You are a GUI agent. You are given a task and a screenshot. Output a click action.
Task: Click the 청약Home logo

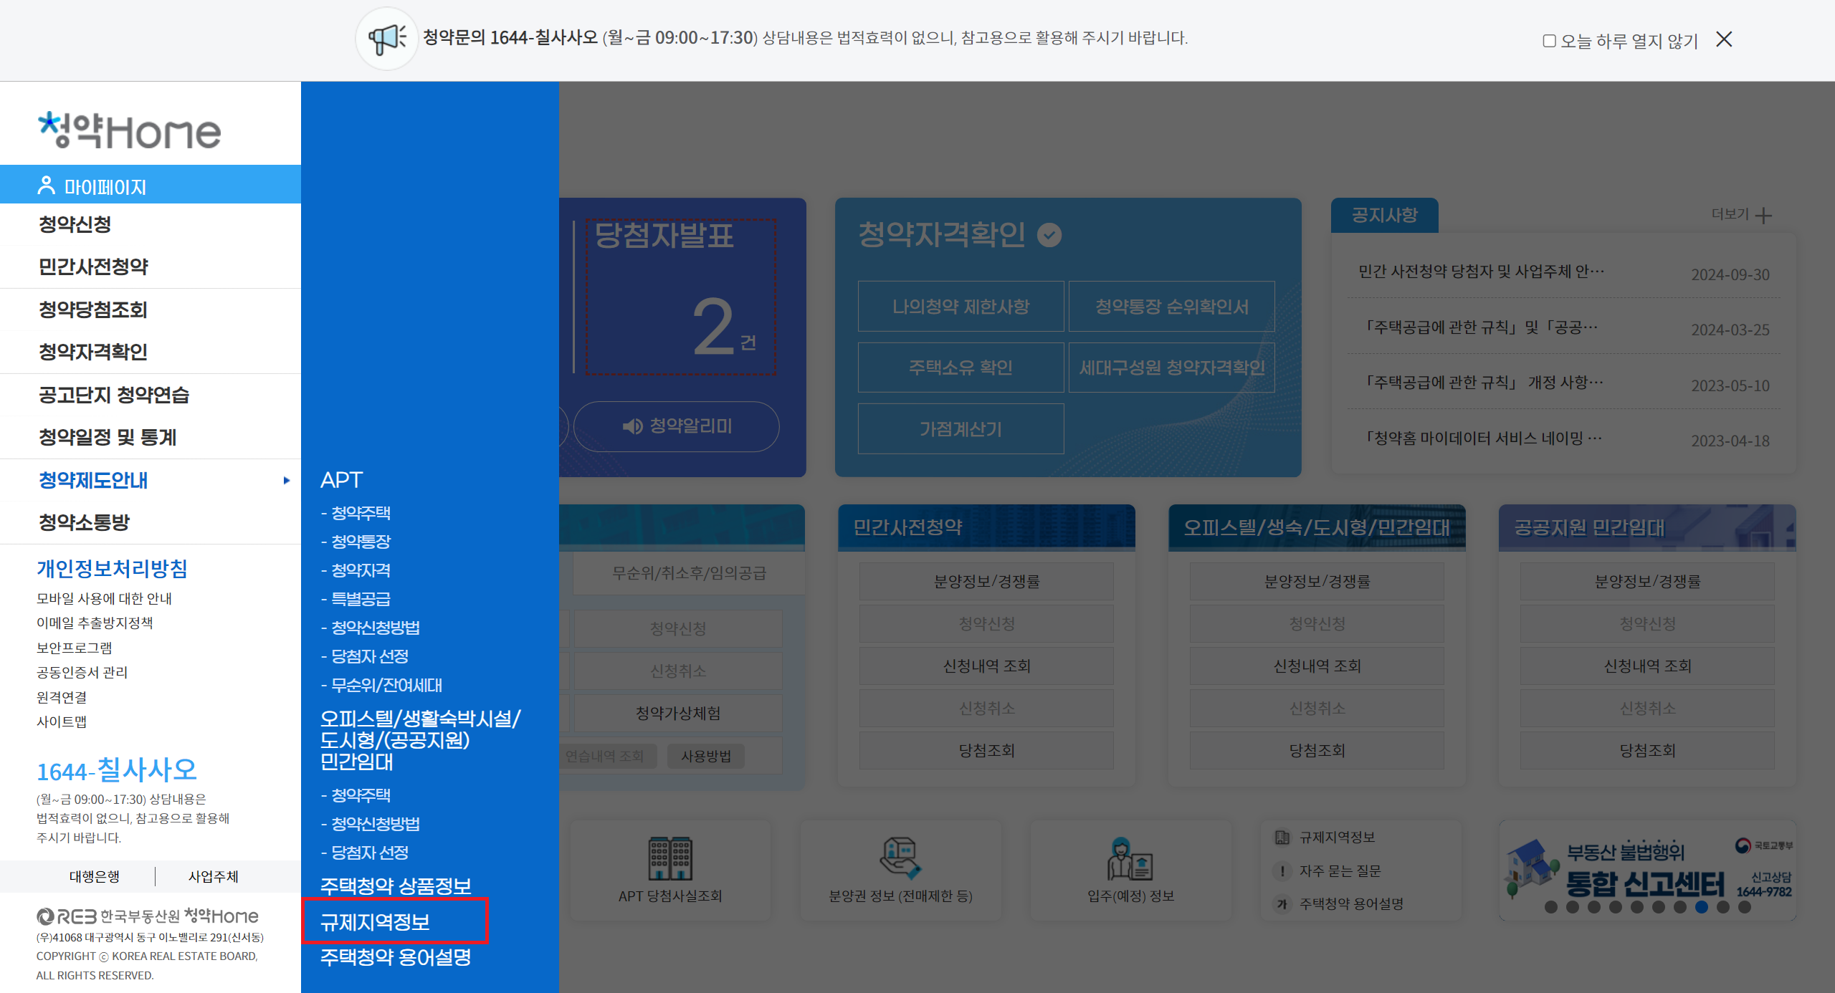[130, 130]
